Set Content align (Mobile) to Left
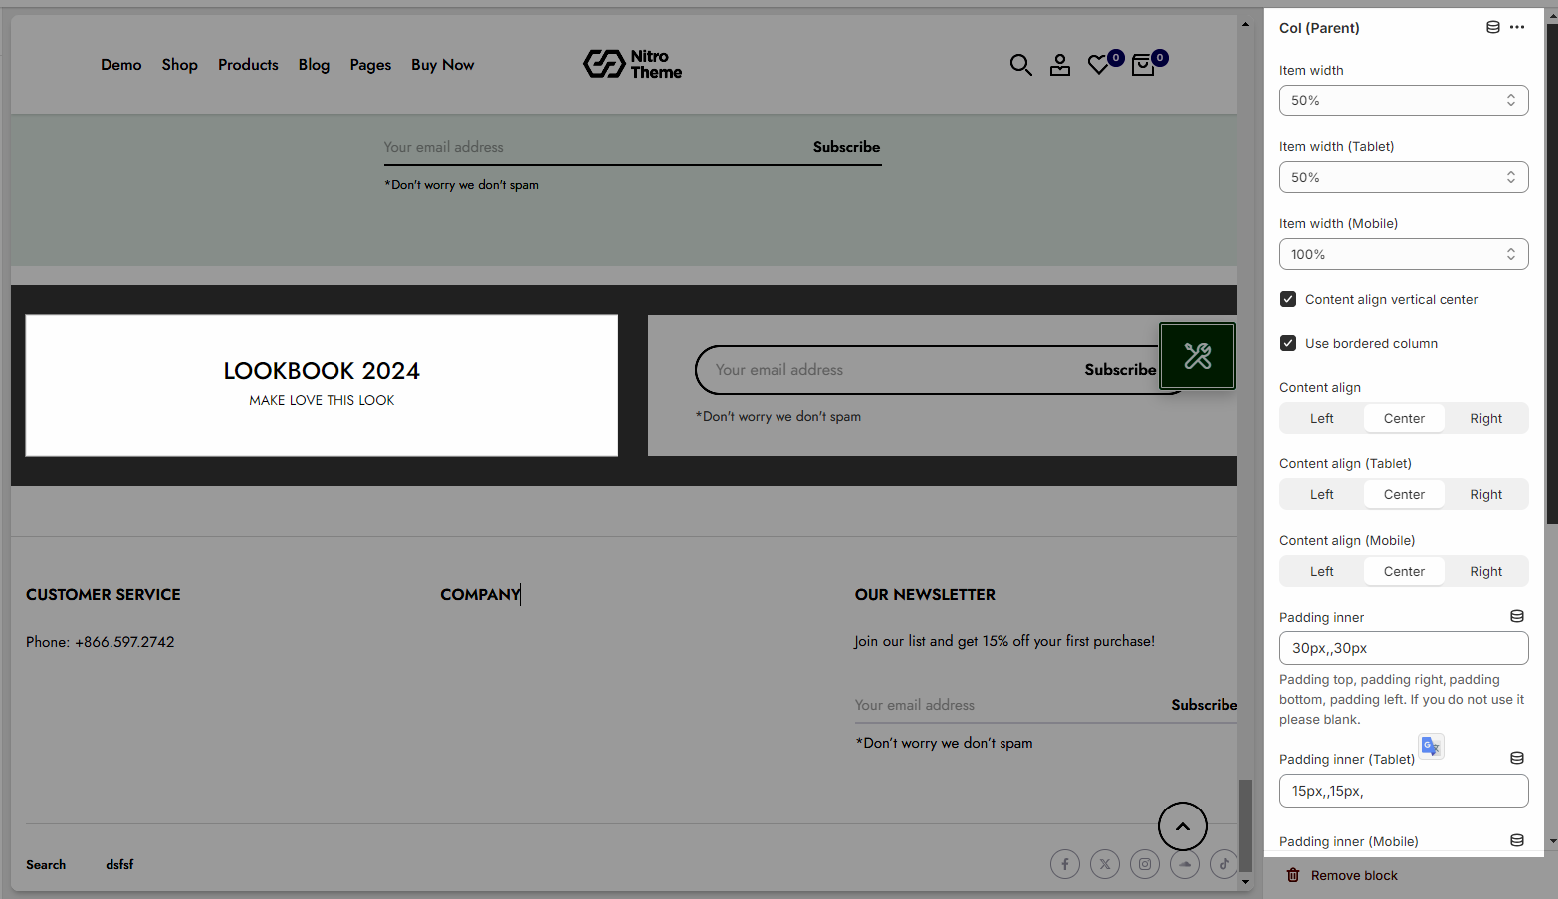This screenshot has width=1558, height=899. pos(1322,572)
